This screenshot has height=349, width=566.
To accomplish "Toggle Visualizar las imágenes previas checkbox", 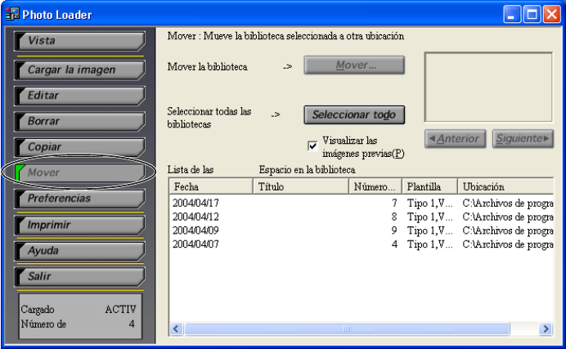I will (312, 145).
